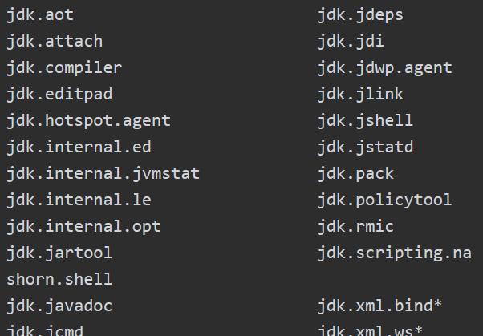Click on jdk.internal.opt text

coord(83,227)
